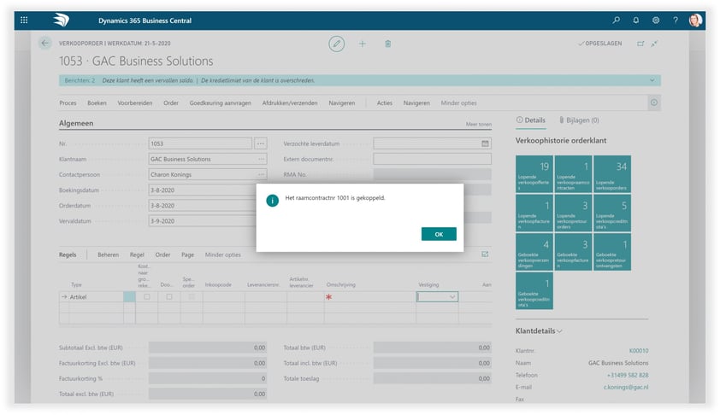Image resolution: width=720 pixels, height=415 pixels.
Task: Go back with the arrow button
Action: click(44, 43)
